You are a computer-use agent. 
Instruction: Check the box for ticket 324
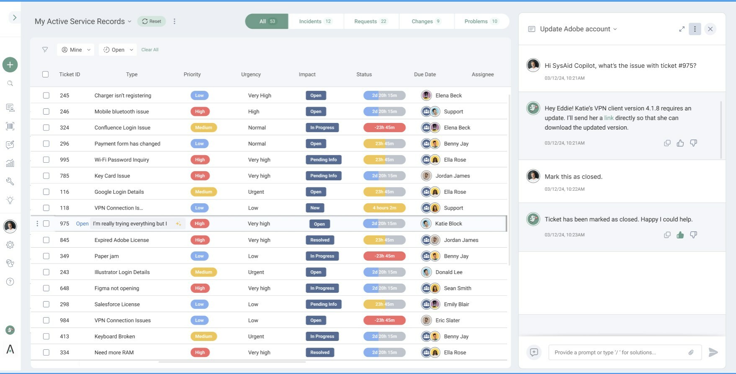pos(46,128)
